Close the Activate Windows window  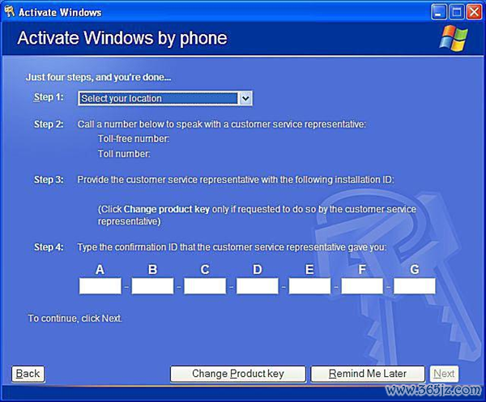click(x=474, y=12)
